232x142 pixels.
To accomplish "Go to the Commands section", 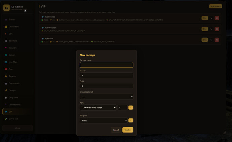I will [x=17, y=83].
